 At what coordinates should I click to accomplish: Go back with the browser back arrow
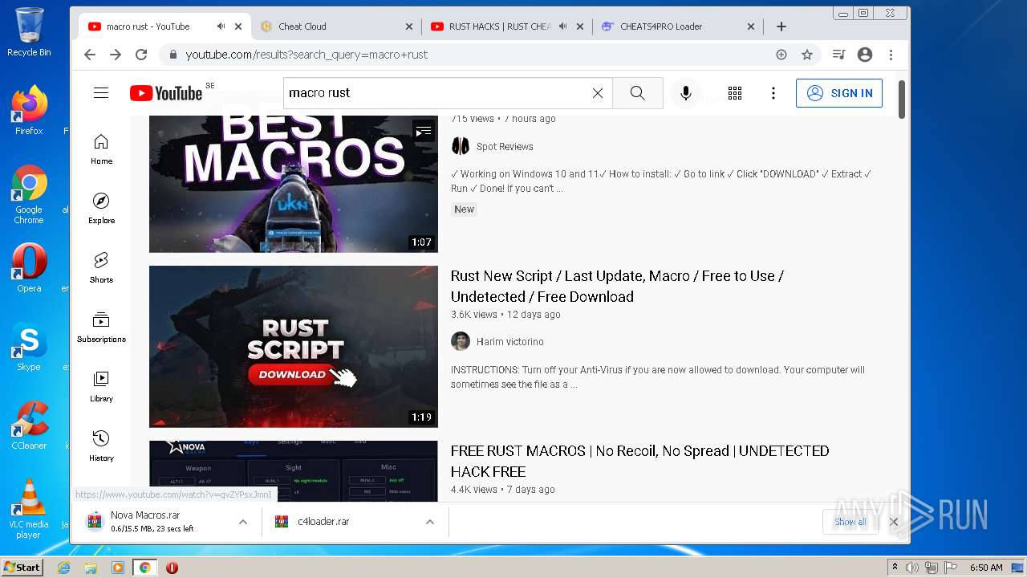(x=90, y=55)
